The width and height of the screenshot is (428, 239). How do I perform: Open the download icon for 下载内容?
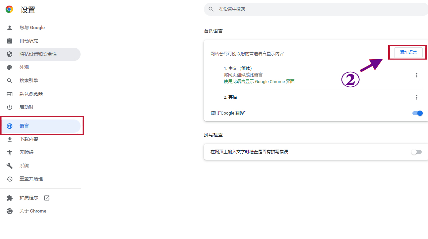9,139
